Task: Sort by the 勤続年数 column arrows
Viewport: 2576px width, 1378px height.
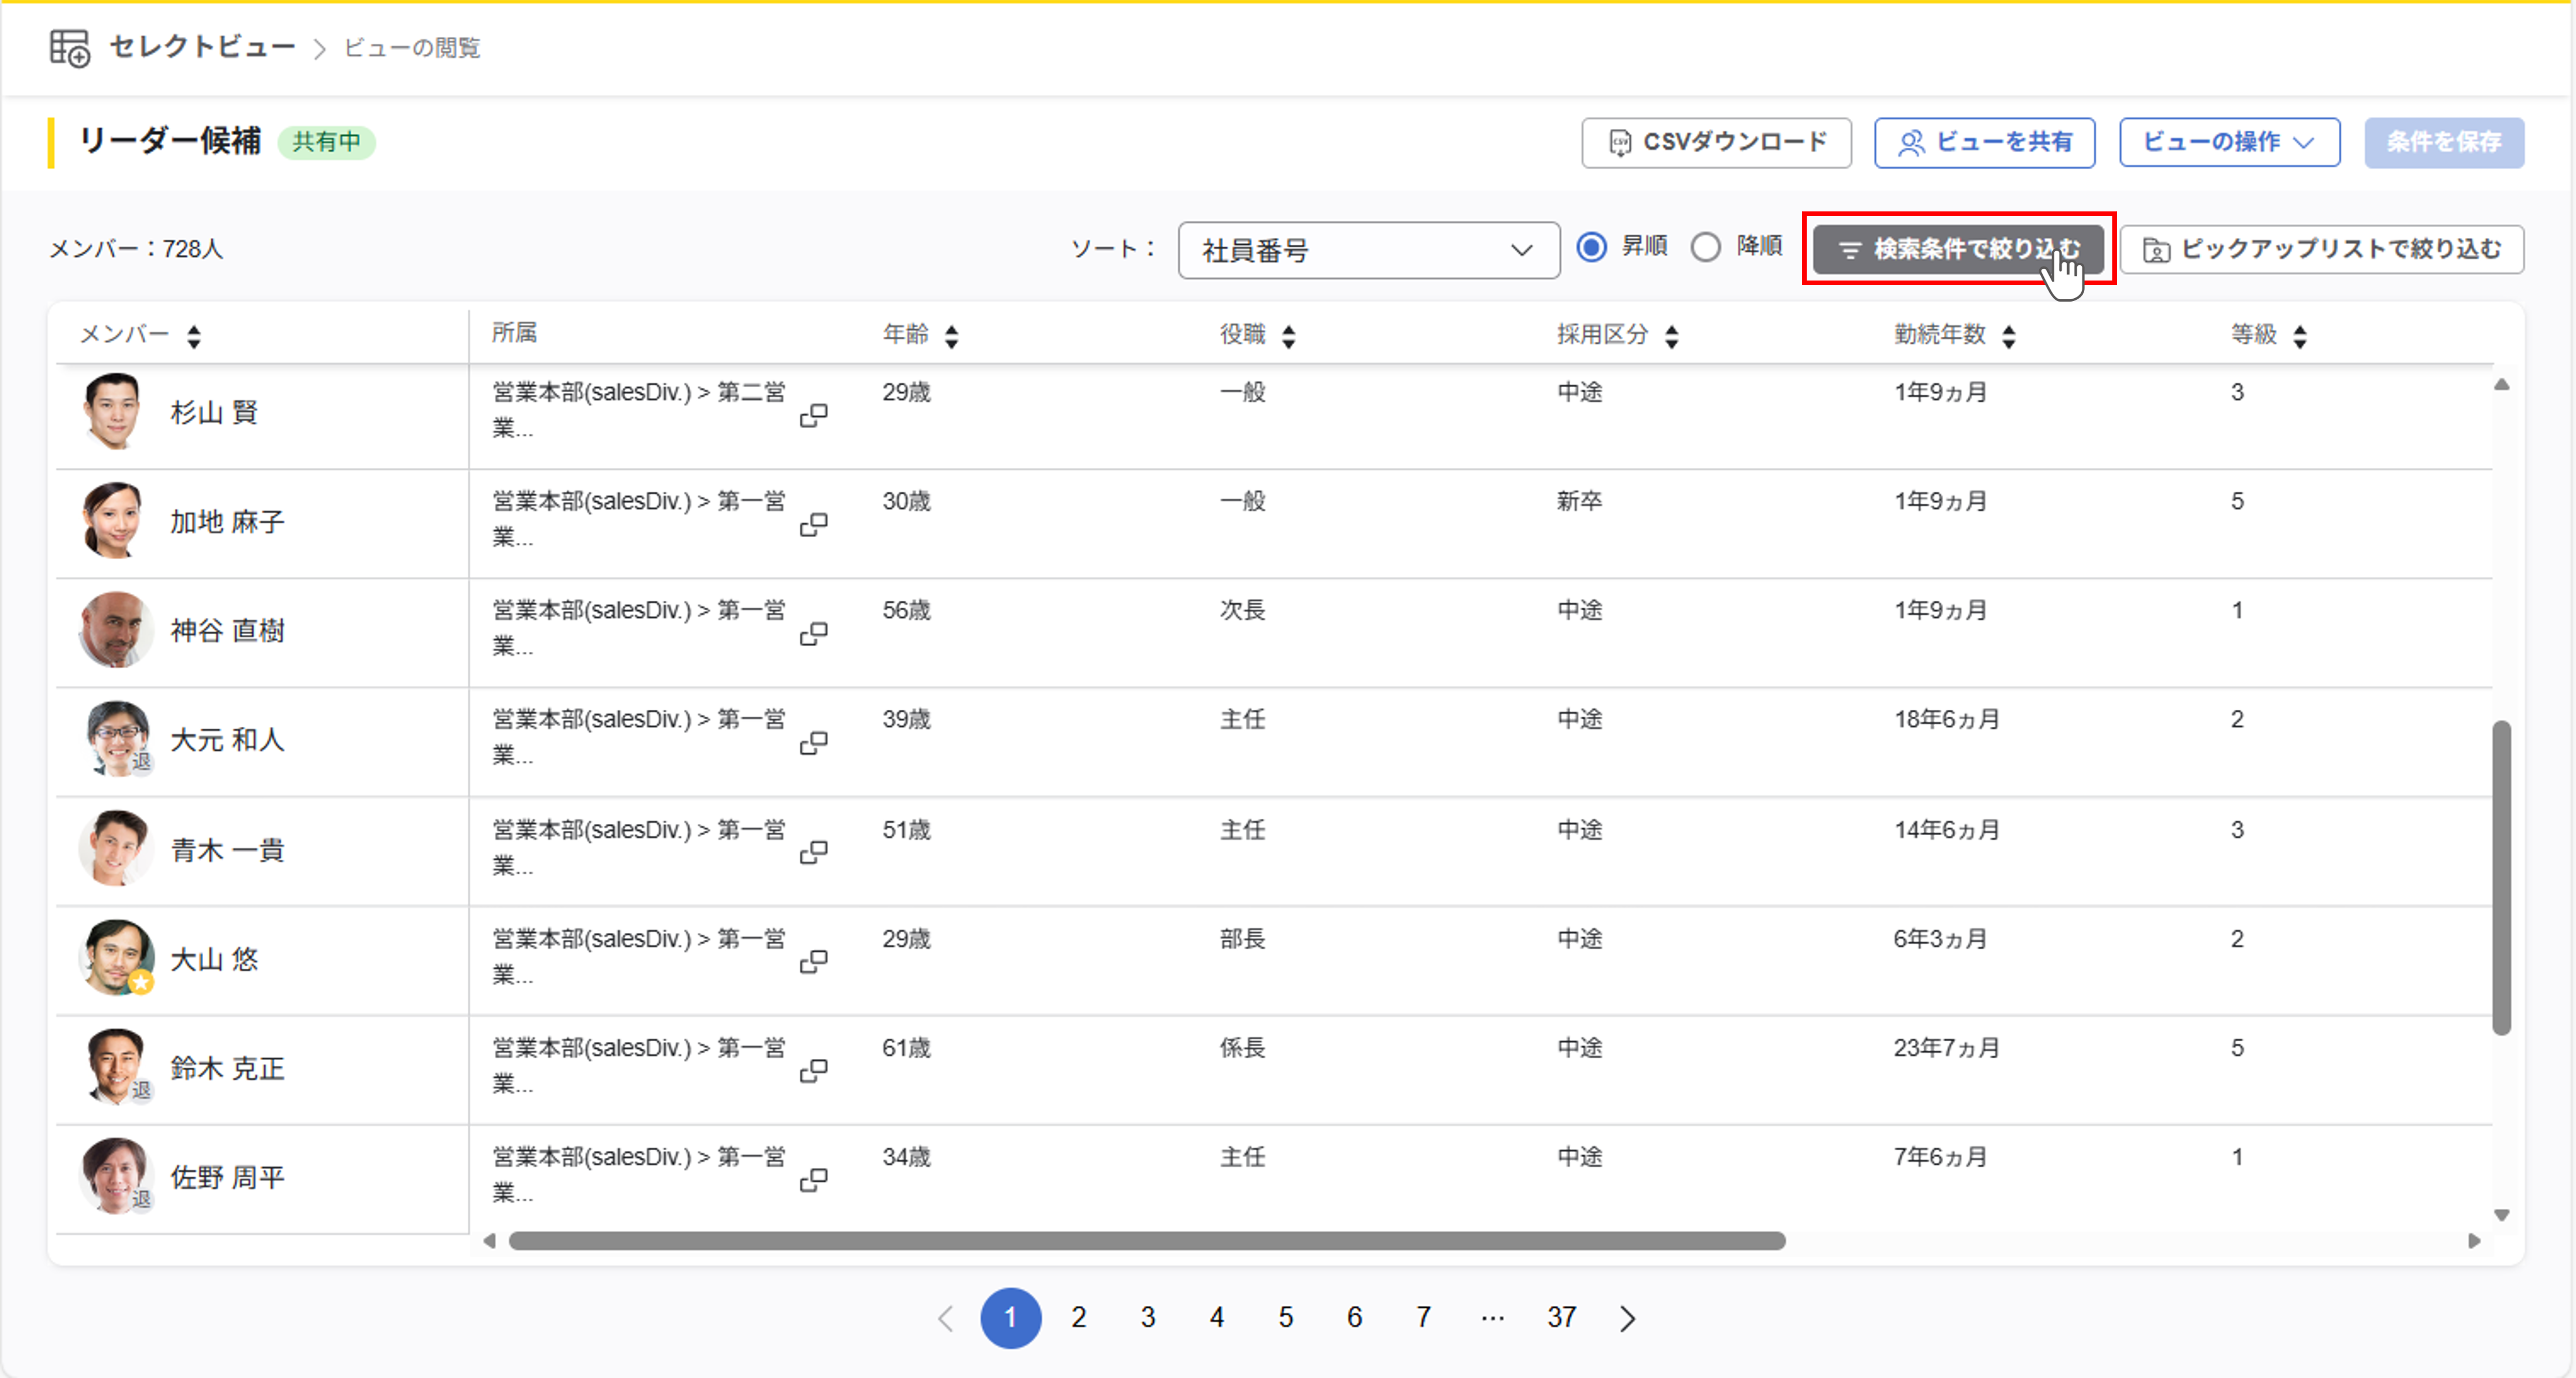Action: point(2008,336)
